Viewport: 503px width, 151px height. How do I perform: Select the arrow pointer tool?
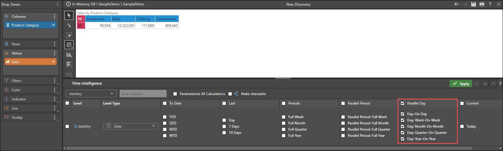(x=69, y=15)
